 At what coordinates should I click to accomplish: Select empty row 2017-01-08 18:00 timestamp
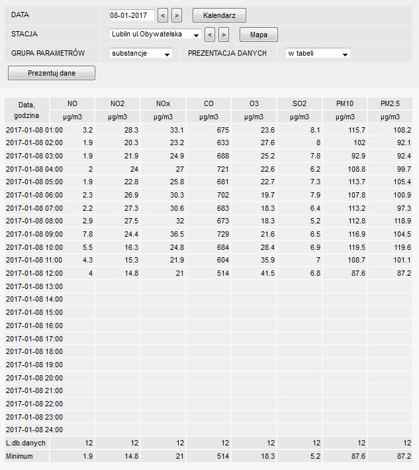tap(34, 351)
